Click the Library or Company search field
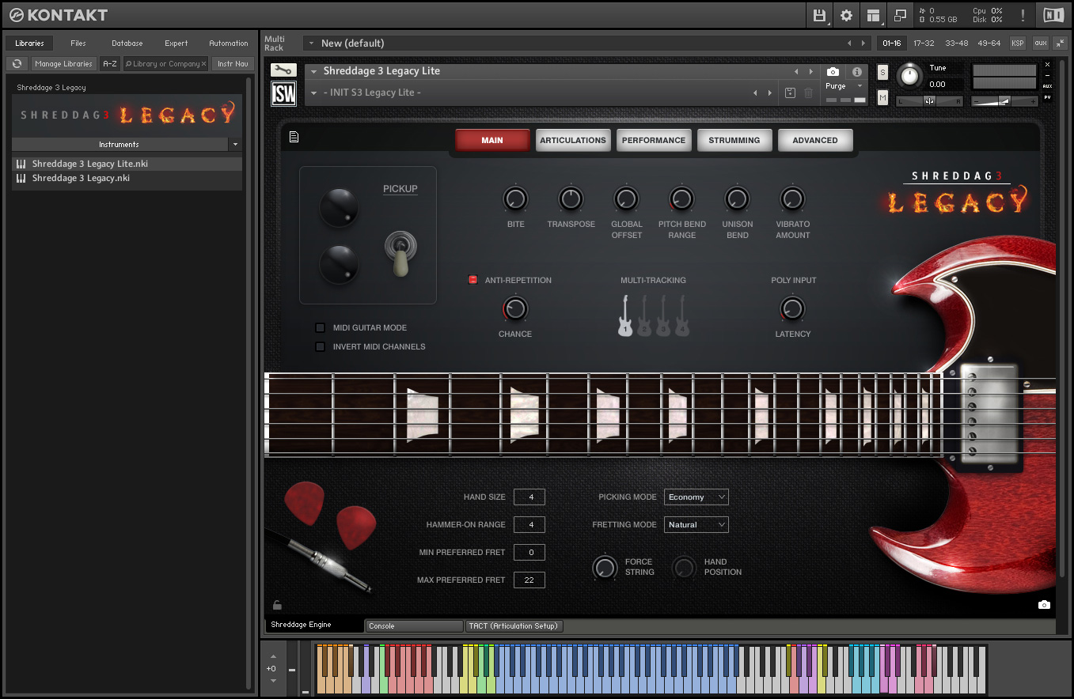 [x=165, y=63]
